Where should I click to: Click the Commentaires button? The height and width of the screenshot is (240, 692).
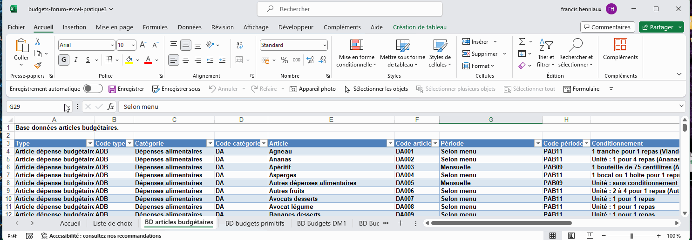[x=607, y=27]
